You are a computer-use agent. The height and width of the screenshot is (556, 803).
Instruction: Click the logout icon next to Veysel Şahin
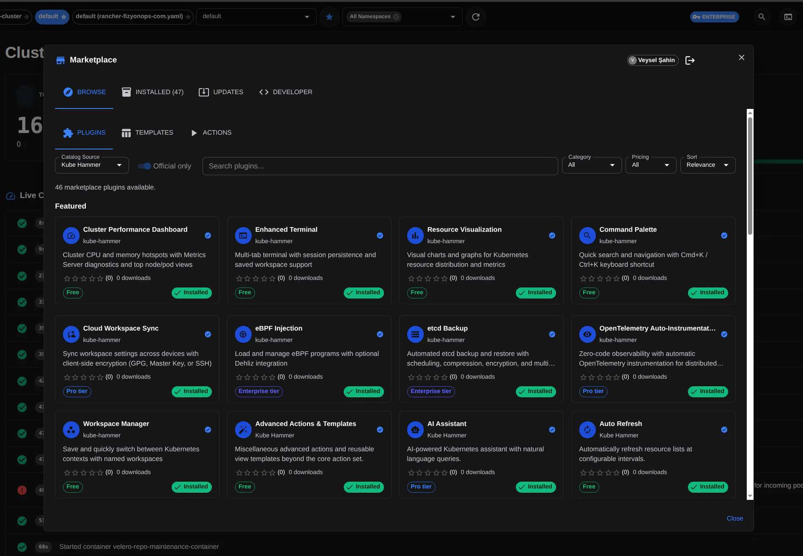tap(690, 60)
